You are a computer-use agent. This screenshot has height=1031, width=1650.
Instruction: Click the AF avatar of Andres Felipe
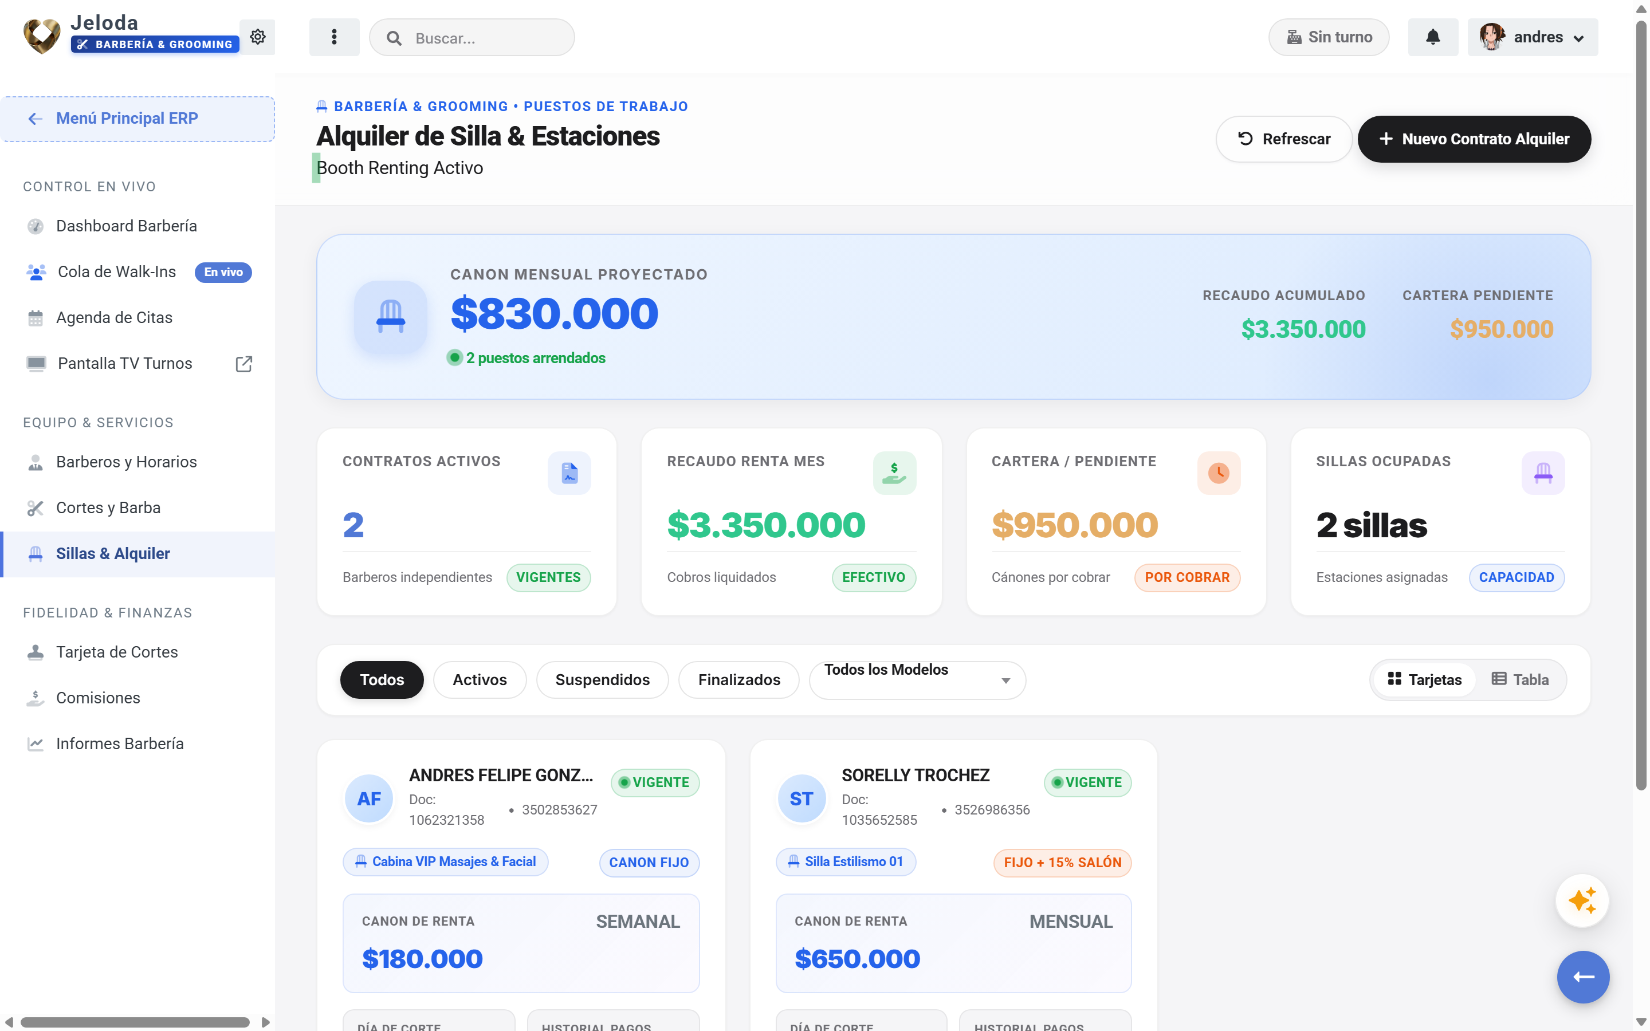[x=369, y=798]
